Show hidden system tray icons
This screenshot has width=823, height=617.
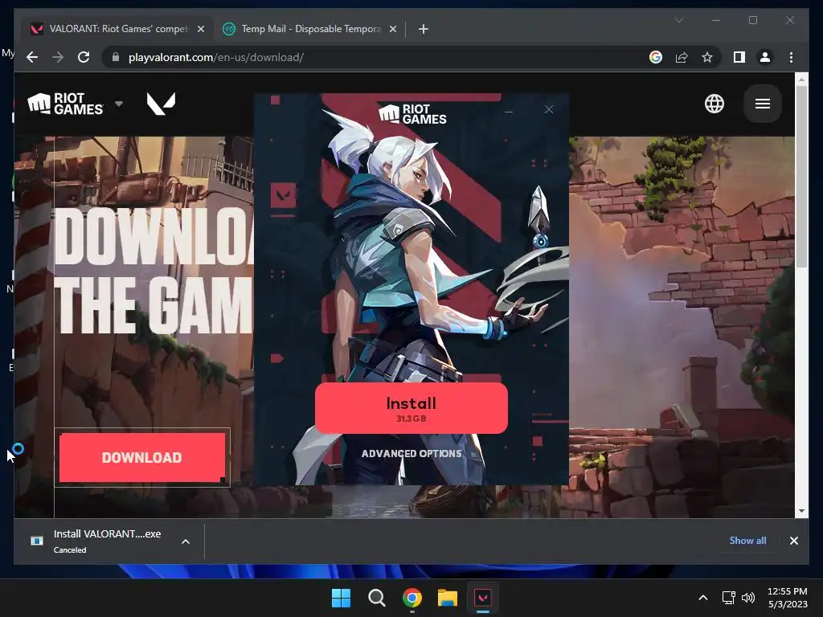[x=703, y=598]
